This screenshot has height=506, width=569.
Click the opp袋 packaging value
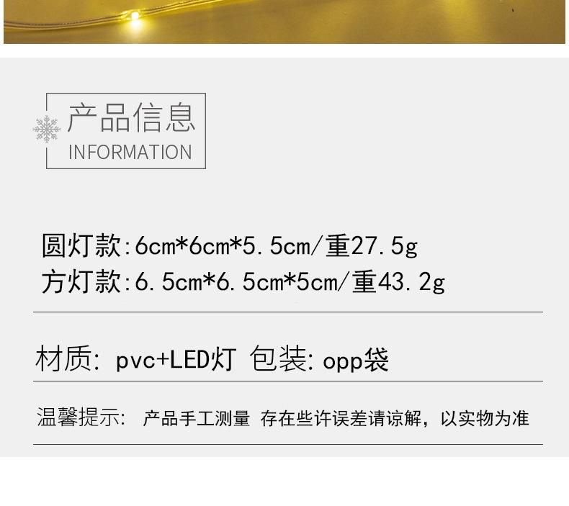coord(356,360)
